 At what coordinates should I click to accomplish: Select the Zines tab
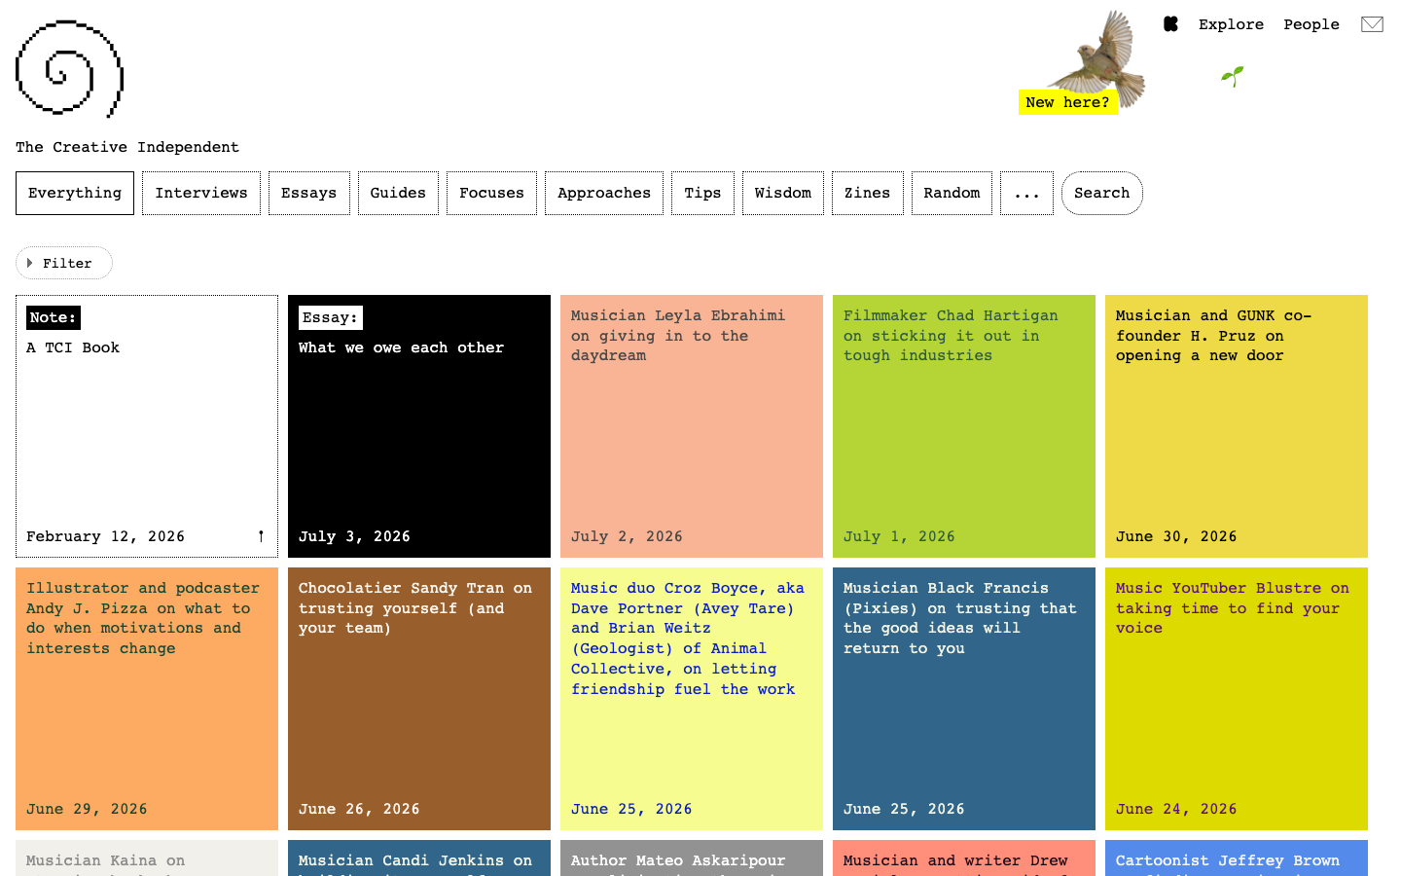[867, 193]
